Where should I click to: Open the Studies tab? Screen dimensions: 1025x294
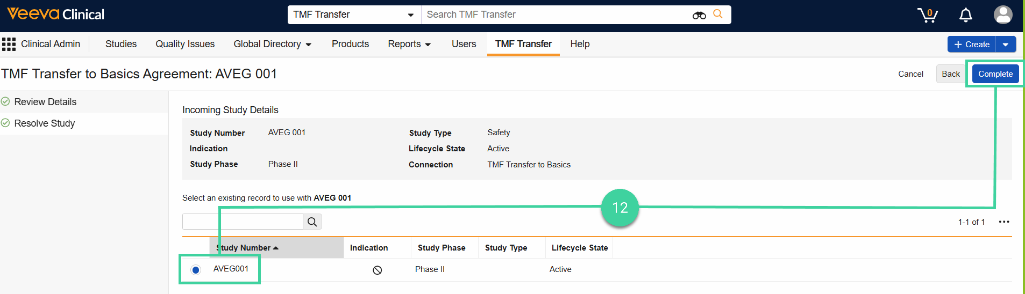[x=121, y=44]
